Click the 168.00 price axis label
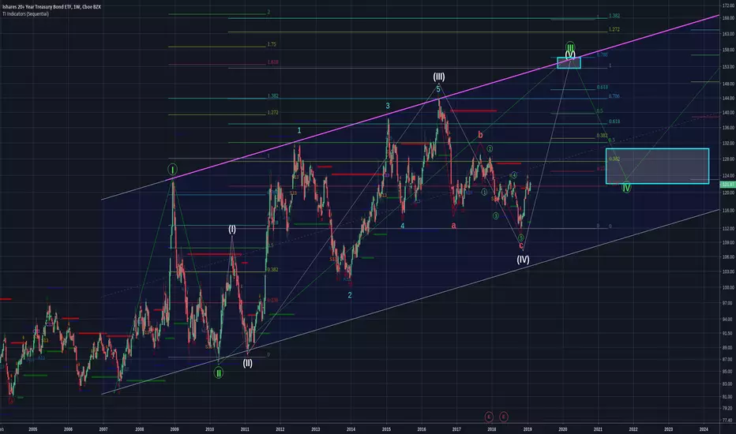The width and height of the screenshot is (736, 434). coord(728,18)
